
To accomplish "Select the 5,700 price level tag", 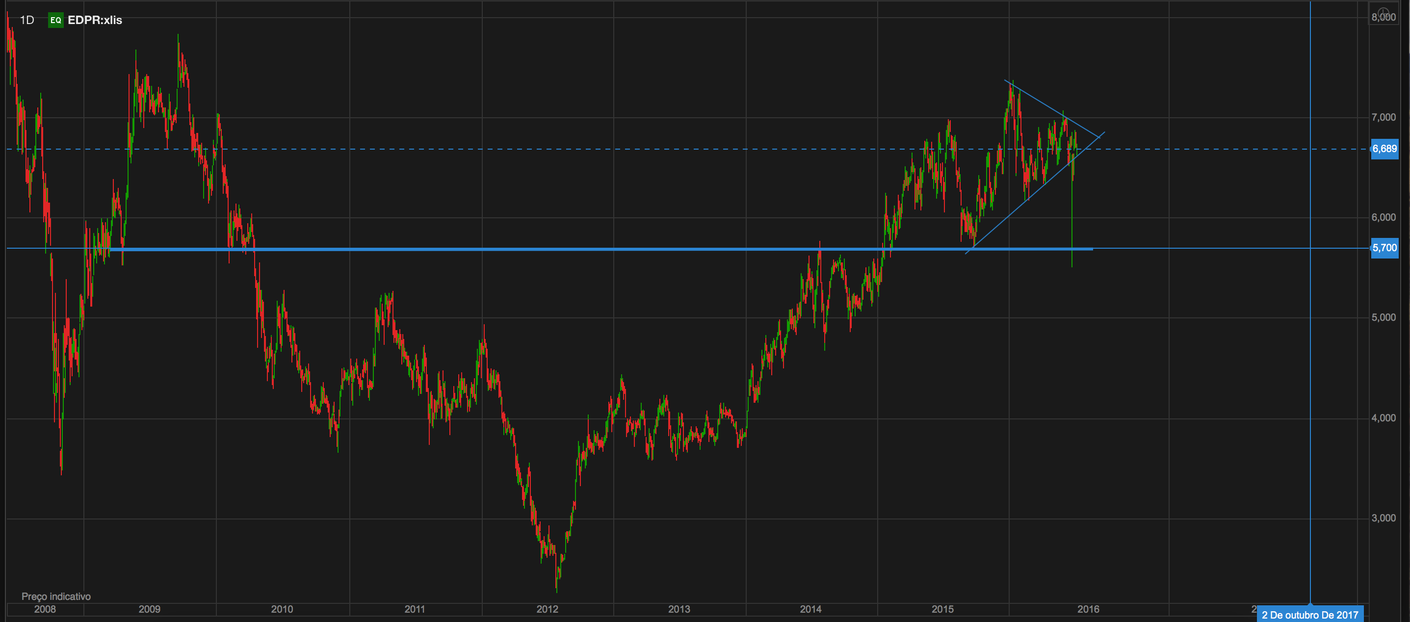I will tap(1384, 248).
